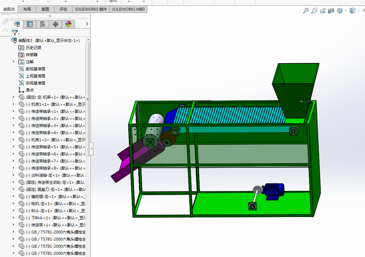Click Section View icon
The image size is (365, 257).
pyautogui.click(x=331, y=11)
